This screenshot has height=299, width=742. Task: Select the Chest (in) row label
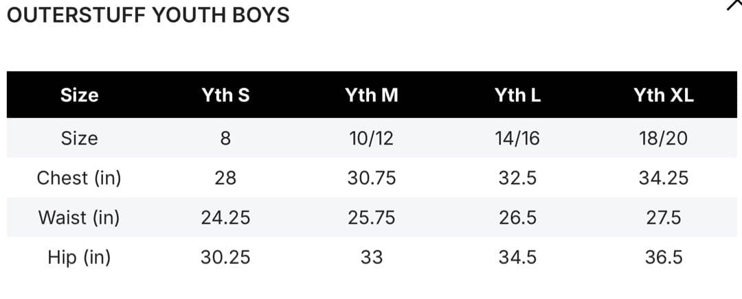point(79,178)
